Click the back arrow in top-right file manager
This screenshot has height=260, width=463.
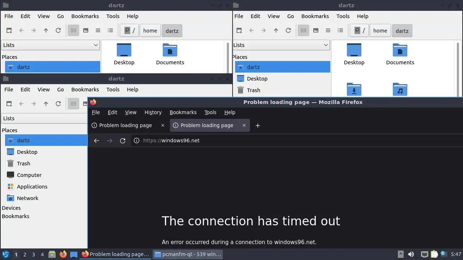click(251, 31)
